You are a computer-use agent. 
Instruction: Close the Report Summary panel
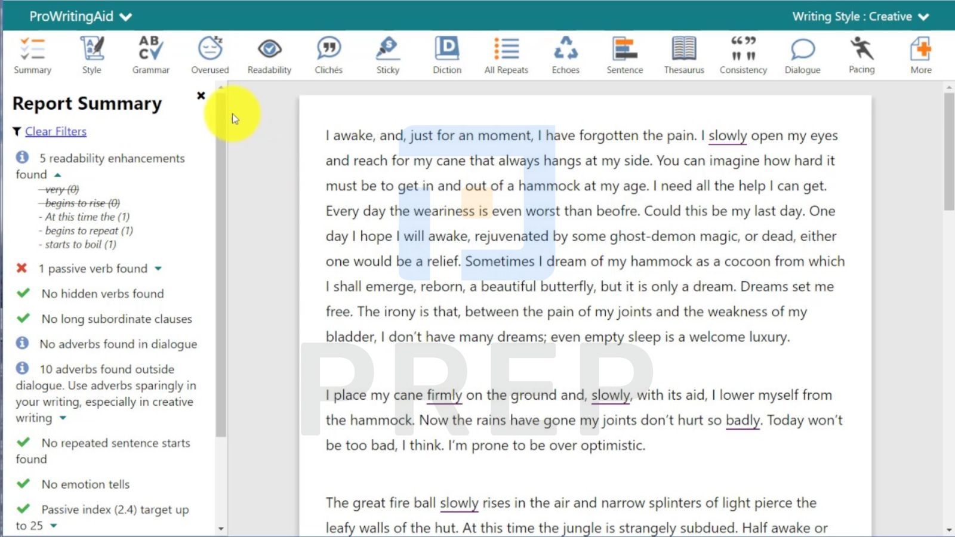[x=201, y=95]
